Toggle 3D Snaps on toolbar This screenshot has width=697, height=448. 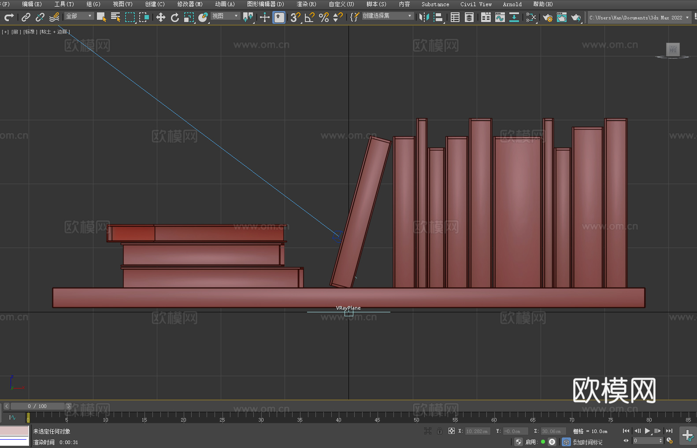point(296,17)
